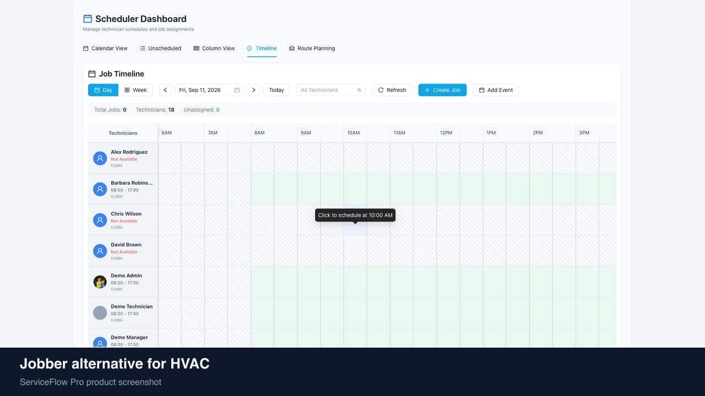This screenshot has width=705, height=396.
Task: Click Alex Rodriguez's avatar icon
Action: pos(100,158)
